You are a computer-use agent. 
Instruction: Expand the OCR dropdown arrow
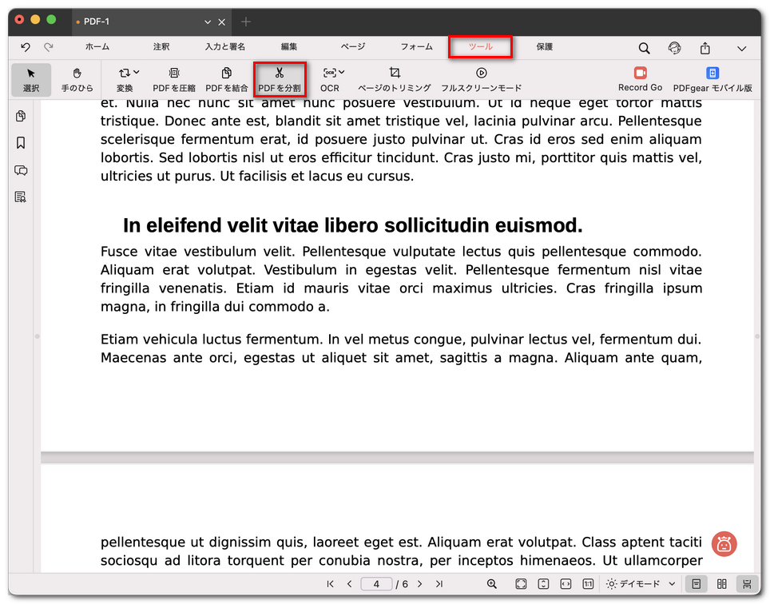(342, 72)
